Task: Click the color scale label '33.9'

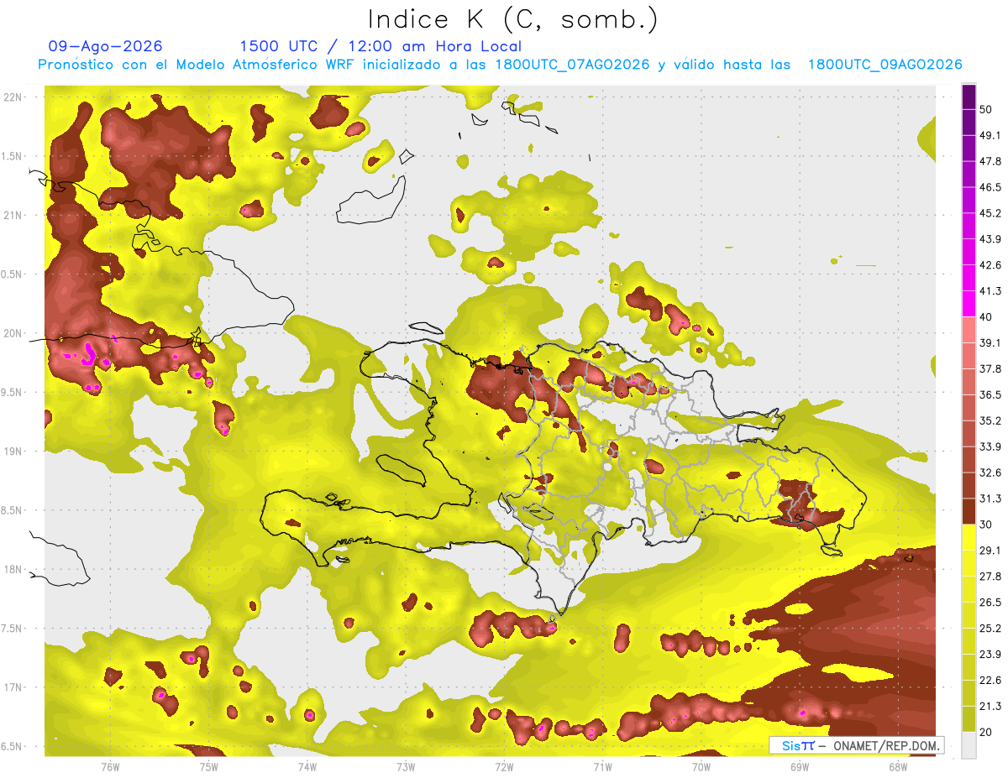Action: (x=990, y=446)
